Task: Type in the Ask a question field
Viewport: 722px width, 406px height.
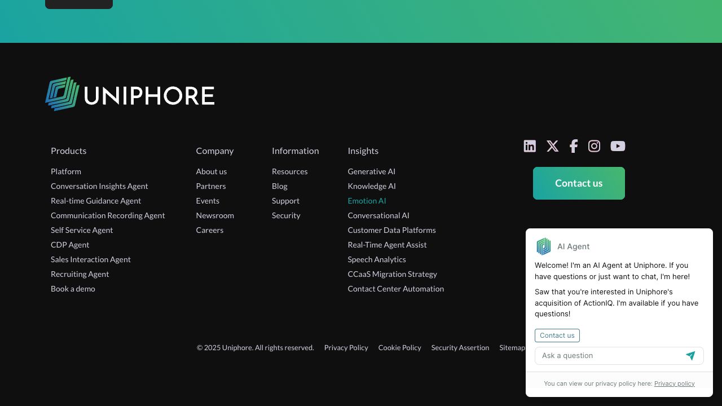Action: coord(609,356)
